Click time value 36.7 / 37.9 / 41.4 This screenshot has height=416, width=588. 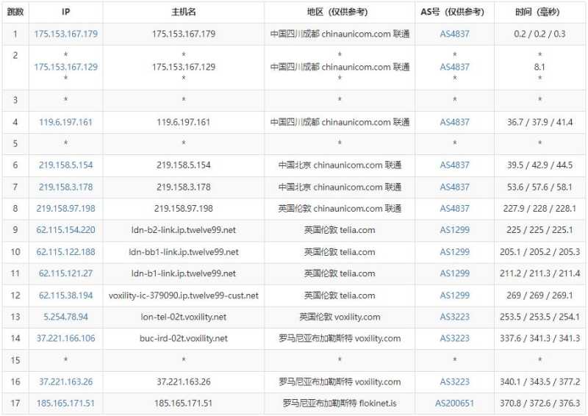(x=539, y=122)
